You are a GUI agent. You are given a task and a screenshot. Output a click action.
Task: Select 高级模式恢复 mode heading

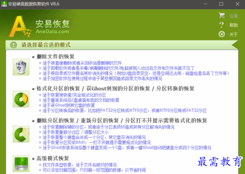click(x=53, y=158)
